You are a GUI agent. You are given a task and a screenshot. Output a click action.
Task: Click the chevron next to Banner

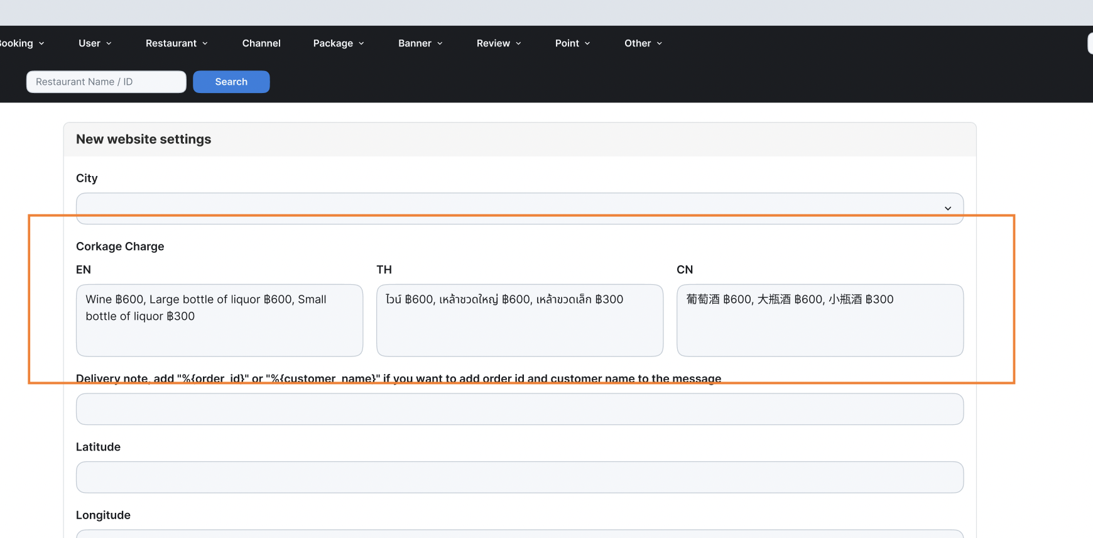click(x=440, y=43)
